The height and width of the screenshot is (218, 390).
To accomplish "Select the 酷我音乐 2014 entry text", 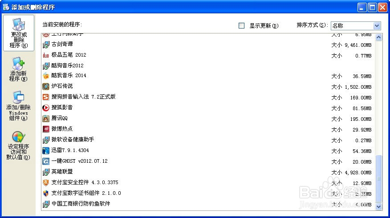I will pyautogui.click(x=69, y=75).
